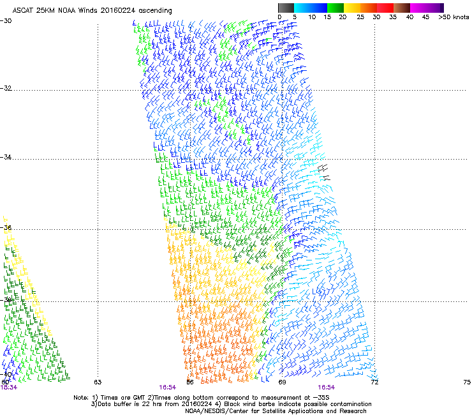Click the orange 25-30 knots legend segment

coord(369,8)
